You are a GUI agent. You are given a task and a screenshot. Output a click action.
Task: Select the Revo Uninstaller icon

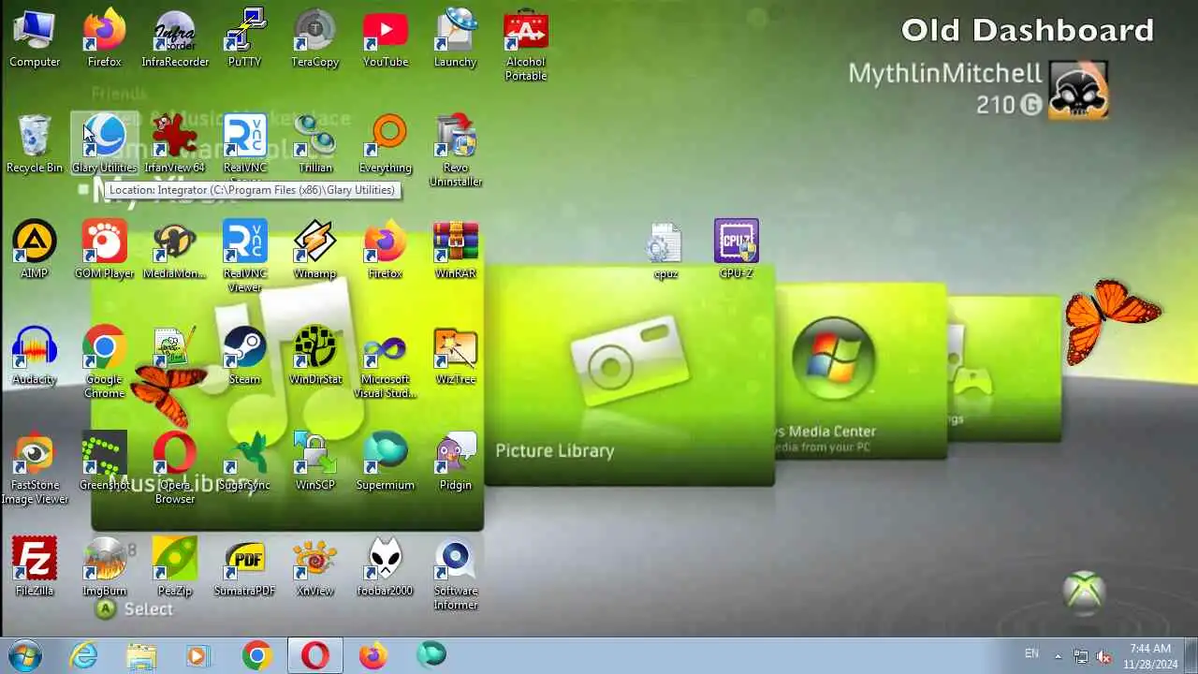456,152
